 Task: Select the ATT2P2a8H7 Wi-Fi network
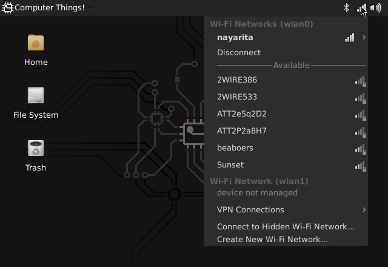(242, 131)
